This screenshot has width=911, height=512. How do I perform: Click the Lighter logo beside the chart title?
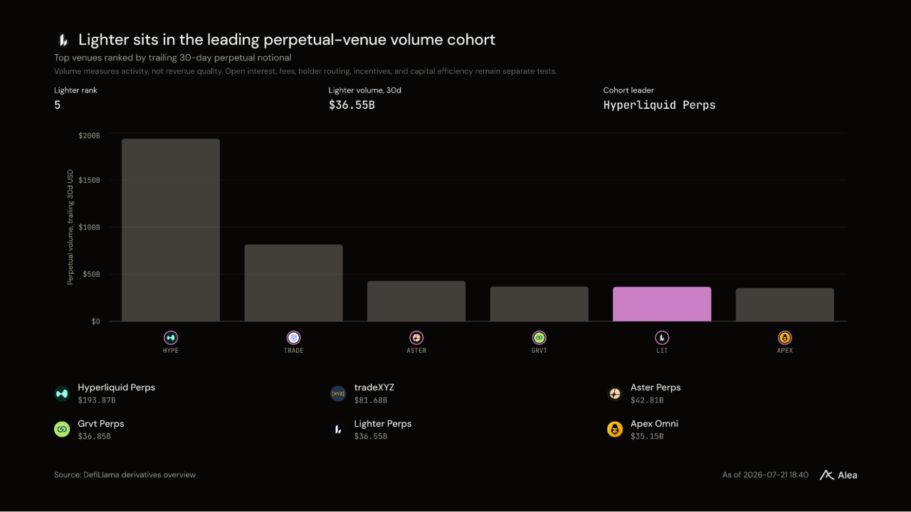click(x=63, y=40)
